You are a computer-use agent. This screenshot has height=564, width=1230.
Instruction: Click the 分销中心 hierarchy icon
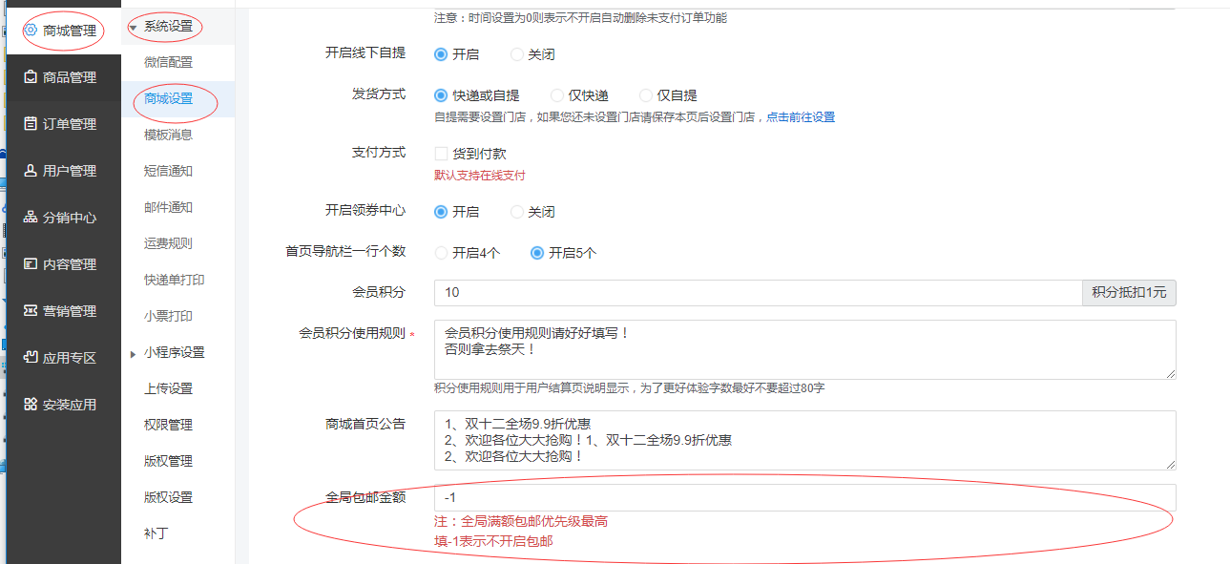point(31,218)
